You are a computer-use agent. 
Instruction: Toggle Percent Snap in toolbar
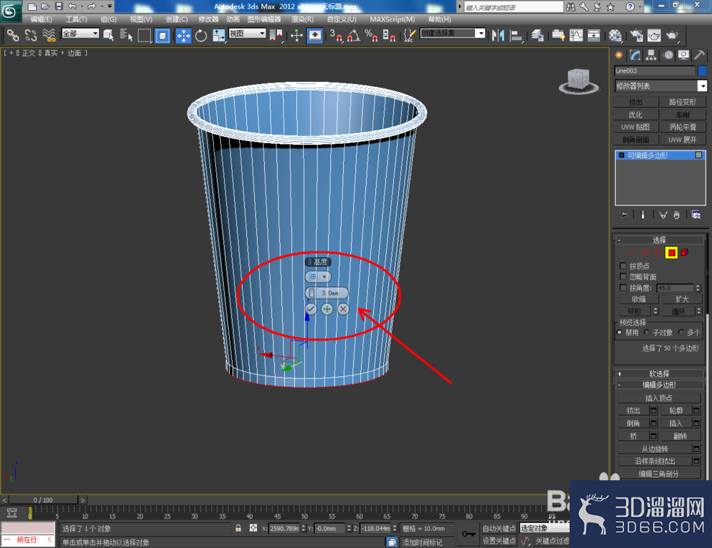[371, 35]
